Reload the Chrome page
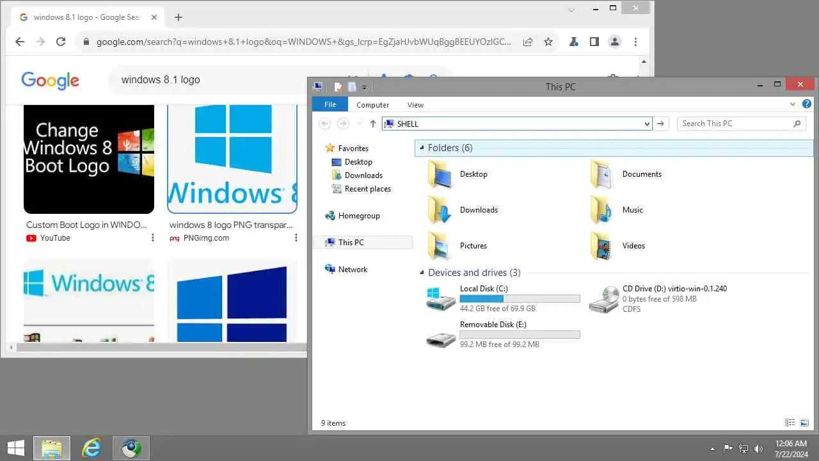This screenshot has width=819, height=461. [x=61, y=42]
